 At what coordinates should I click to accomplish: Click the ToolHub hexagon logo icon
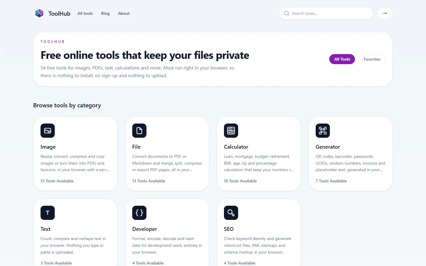[x=39, y=13]
